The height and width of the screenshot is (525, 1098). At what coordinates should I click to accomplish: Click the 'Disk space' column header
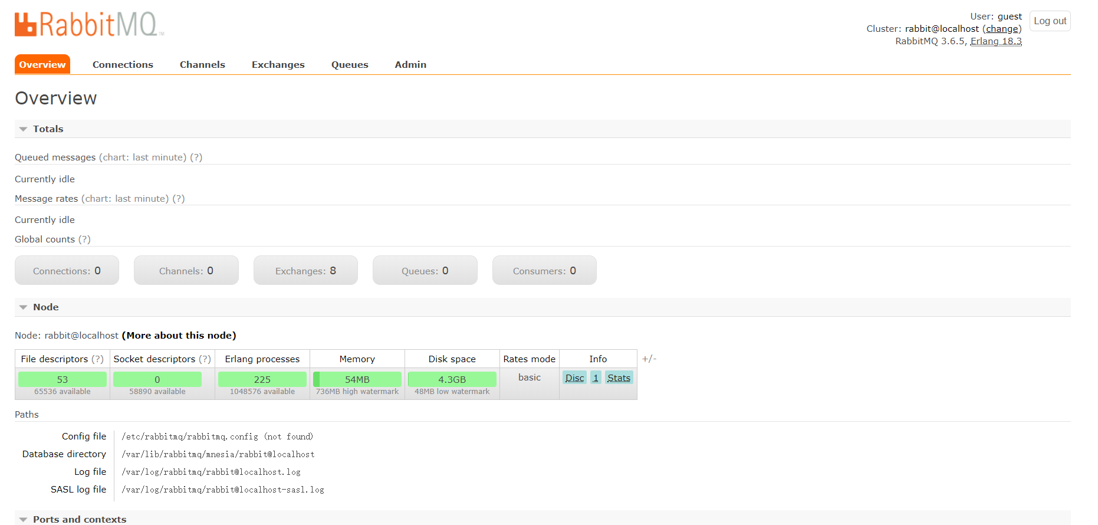(452, 359)
